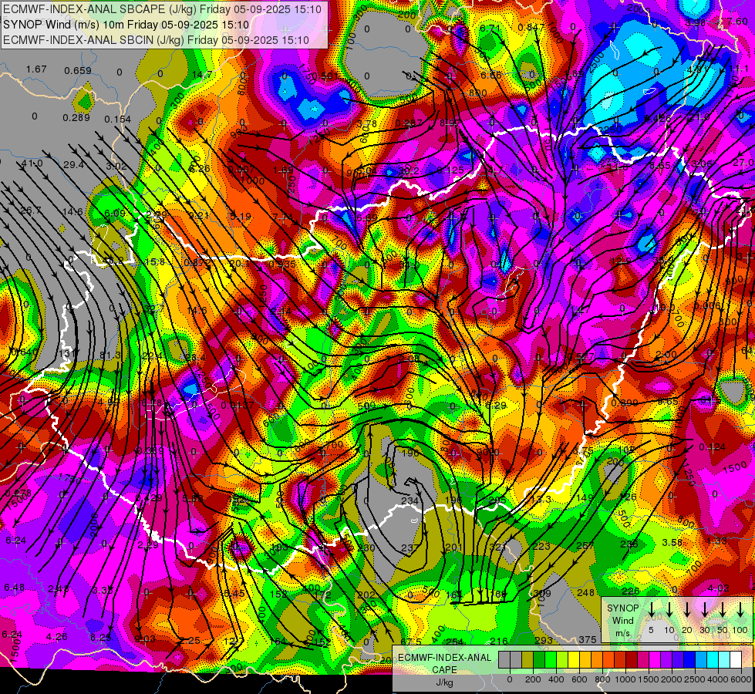Pick the bright magenta legend swatch after 1500

pos(655,659)
